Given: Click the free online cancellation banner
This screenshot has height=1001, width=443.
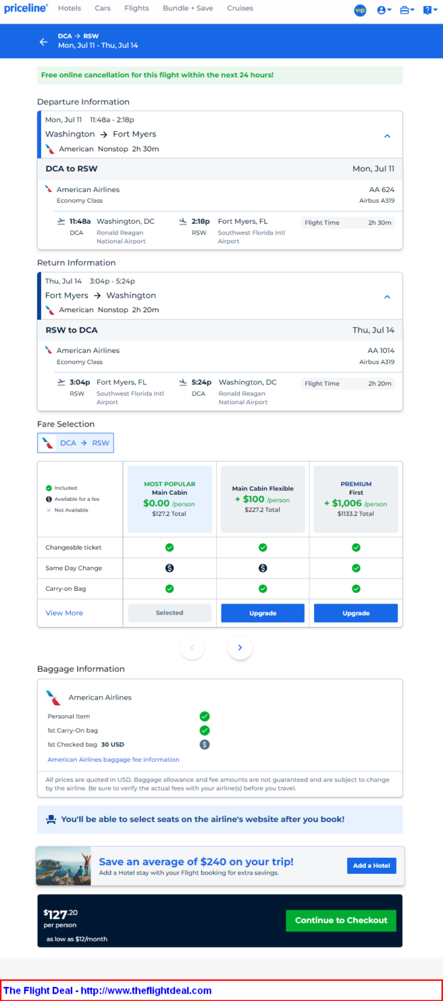Looking at the screenshot, I should click(220, 76).
